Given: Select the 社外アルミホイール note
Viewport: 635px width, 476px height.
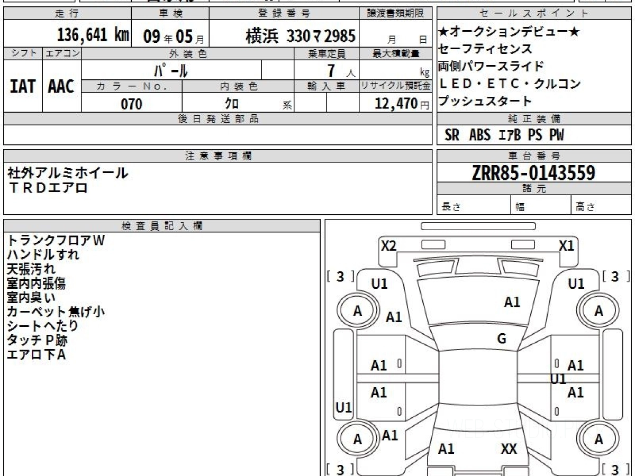Looking at the screenshot, I should pyautogui.click(x=67, y=172).
